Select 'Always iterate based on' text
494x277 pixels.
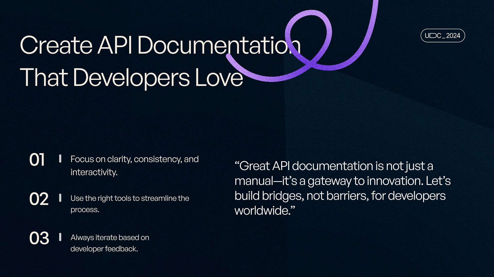tap(110, 238)
